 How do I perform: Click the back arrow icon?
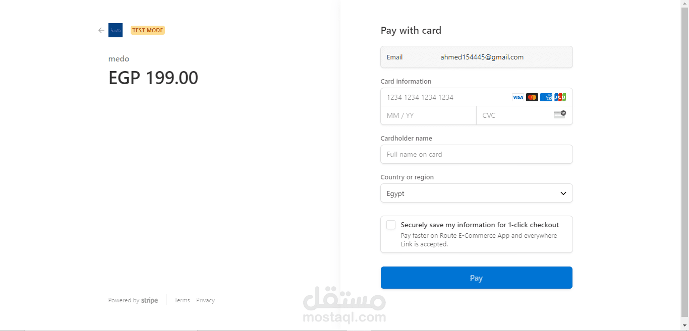(101, 30)
